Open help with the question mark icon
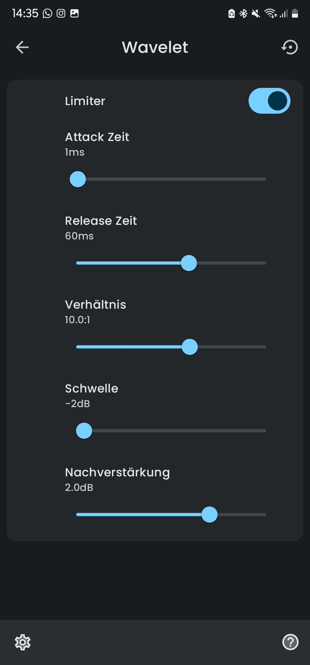The image size is (310, 665). (290, 642)
